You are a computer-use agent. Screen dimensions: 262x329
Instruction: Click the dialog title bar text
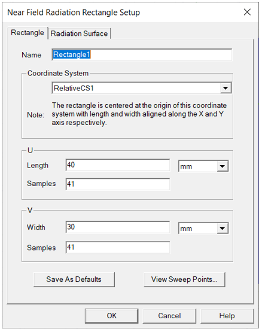pos(74,13)
